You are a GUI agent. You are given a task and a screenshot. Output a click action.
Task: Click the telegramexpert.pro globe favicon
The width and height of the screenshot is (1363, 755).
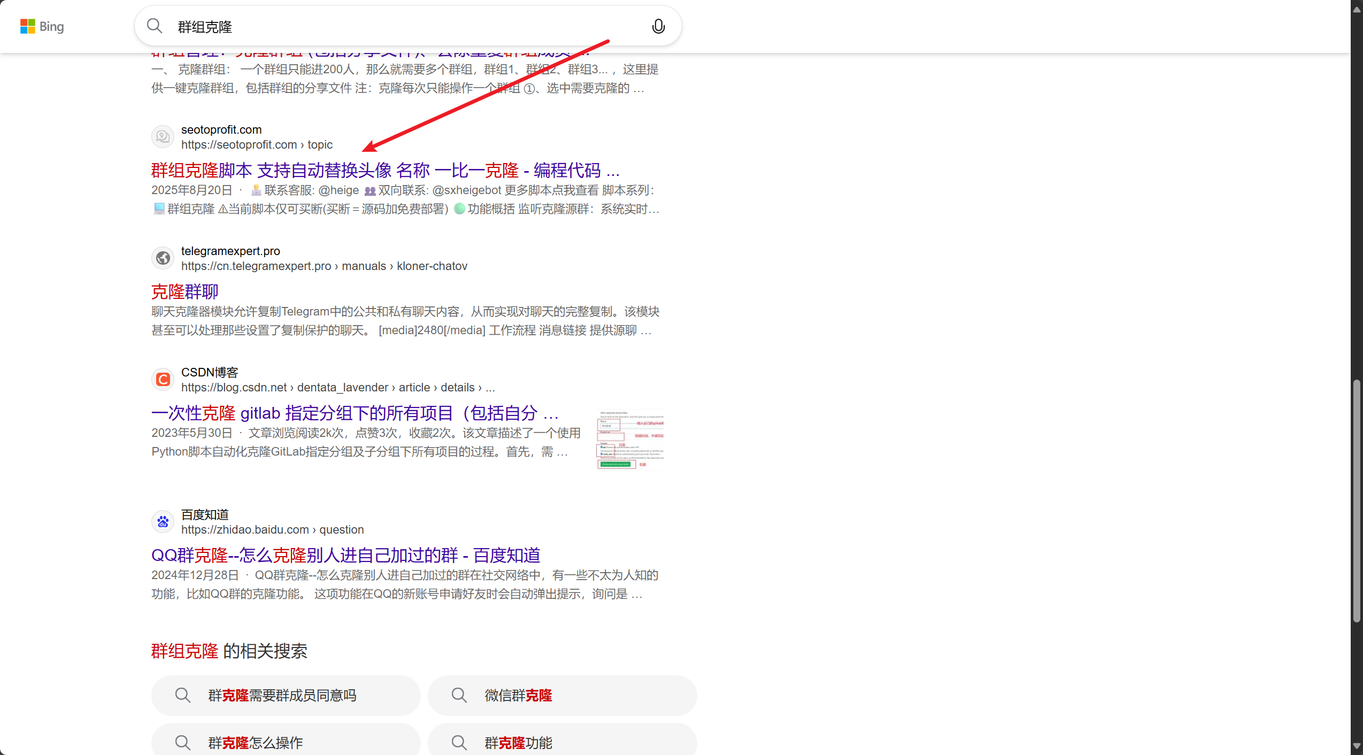(x=163, y=258)
